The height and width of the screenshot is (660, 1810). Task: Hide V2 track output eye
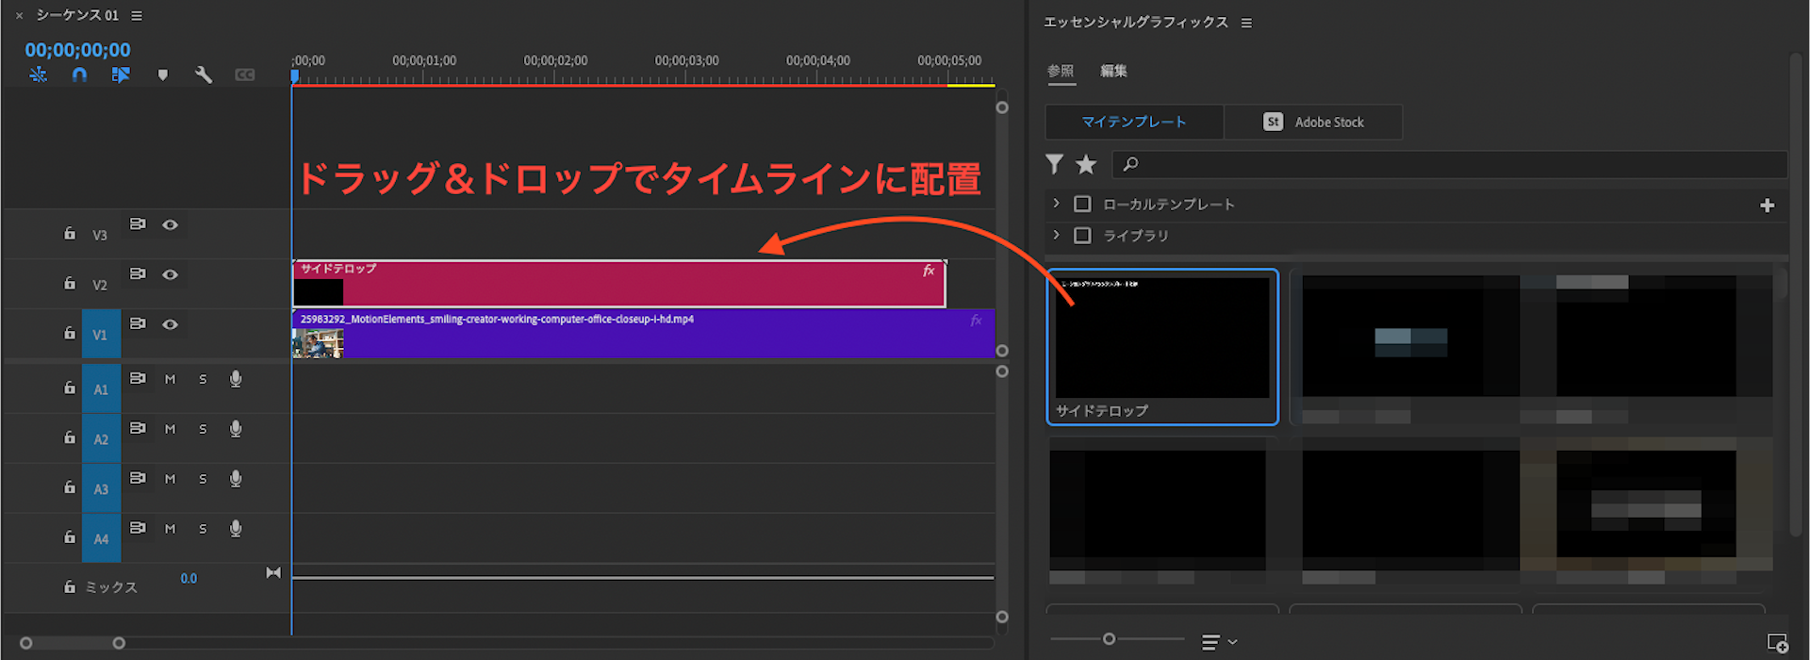170,274
